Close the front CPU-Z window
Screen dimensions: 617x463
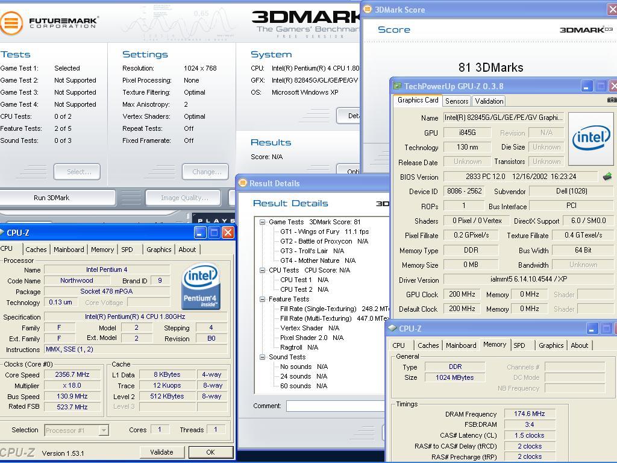click(x=228, y=232)
